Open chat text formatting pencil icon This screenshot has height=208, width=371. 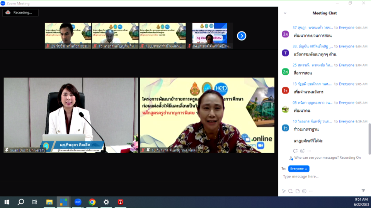coord(284,191)
